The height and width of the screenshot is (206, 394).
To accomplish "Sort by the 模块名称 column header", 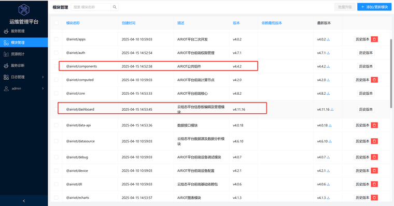I will point(73,23).
